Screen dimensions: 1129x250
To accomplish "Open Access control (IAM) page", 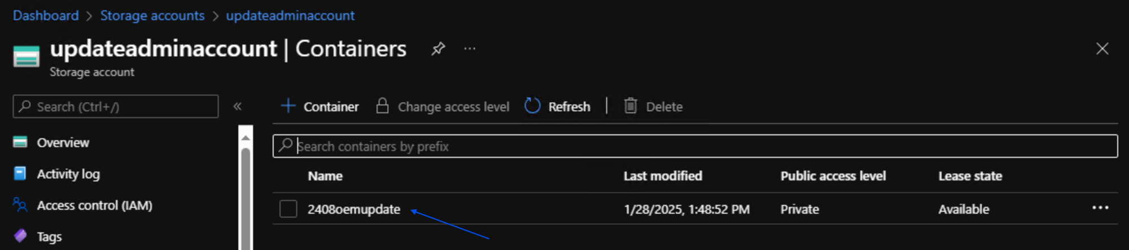I will tap(94, 205).
